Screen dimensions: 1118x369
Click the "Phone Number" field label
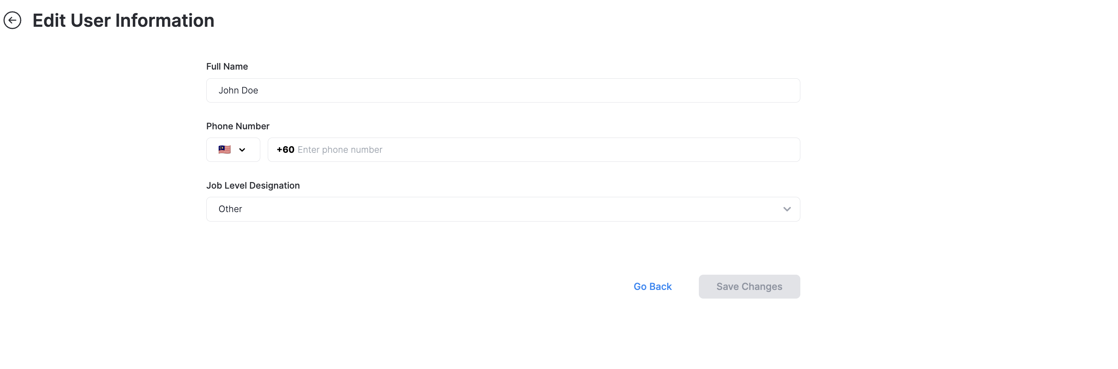[238, 126]
